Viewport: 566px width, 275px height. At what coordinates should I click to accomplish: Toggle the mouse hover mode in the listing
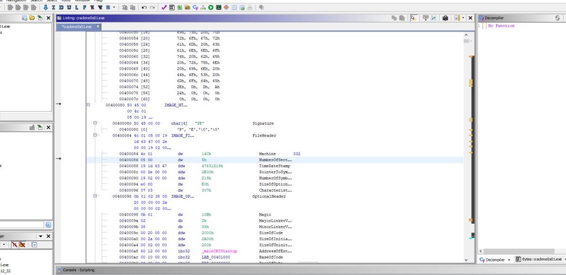413,18
